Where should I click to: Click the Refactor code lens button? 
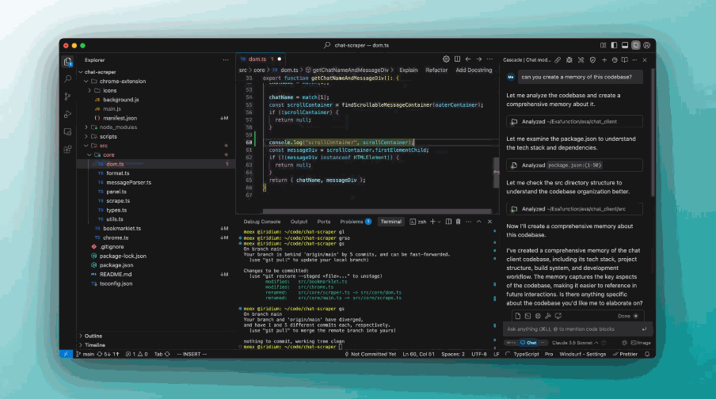coord(436,70)
